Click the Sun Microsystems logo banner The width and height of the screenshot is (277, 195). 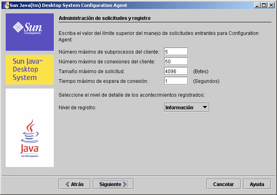pyautogui.click(x=30, y=32)
